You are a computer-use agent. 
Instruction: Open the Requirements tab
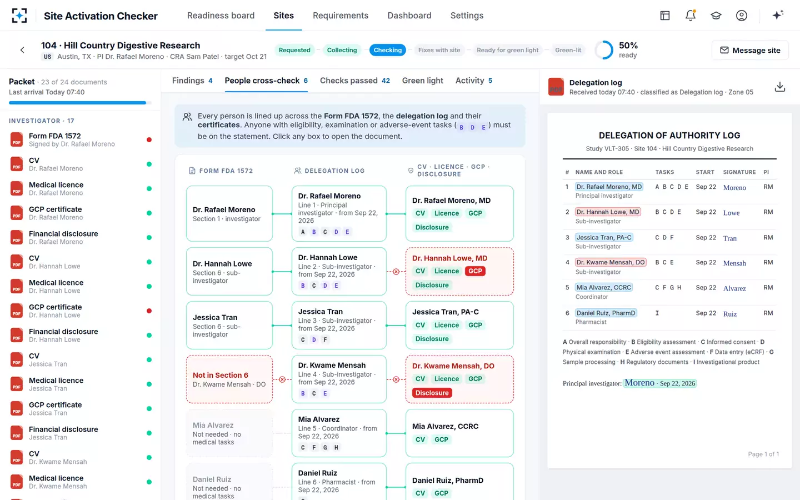[x=341, y=16]
